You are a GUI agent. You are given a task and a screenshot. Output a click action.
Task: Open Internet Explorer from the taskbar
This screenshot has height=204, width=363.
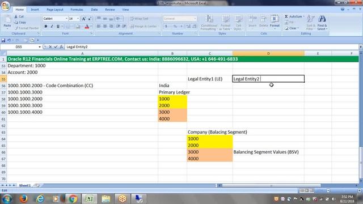[x=40, y=199]
